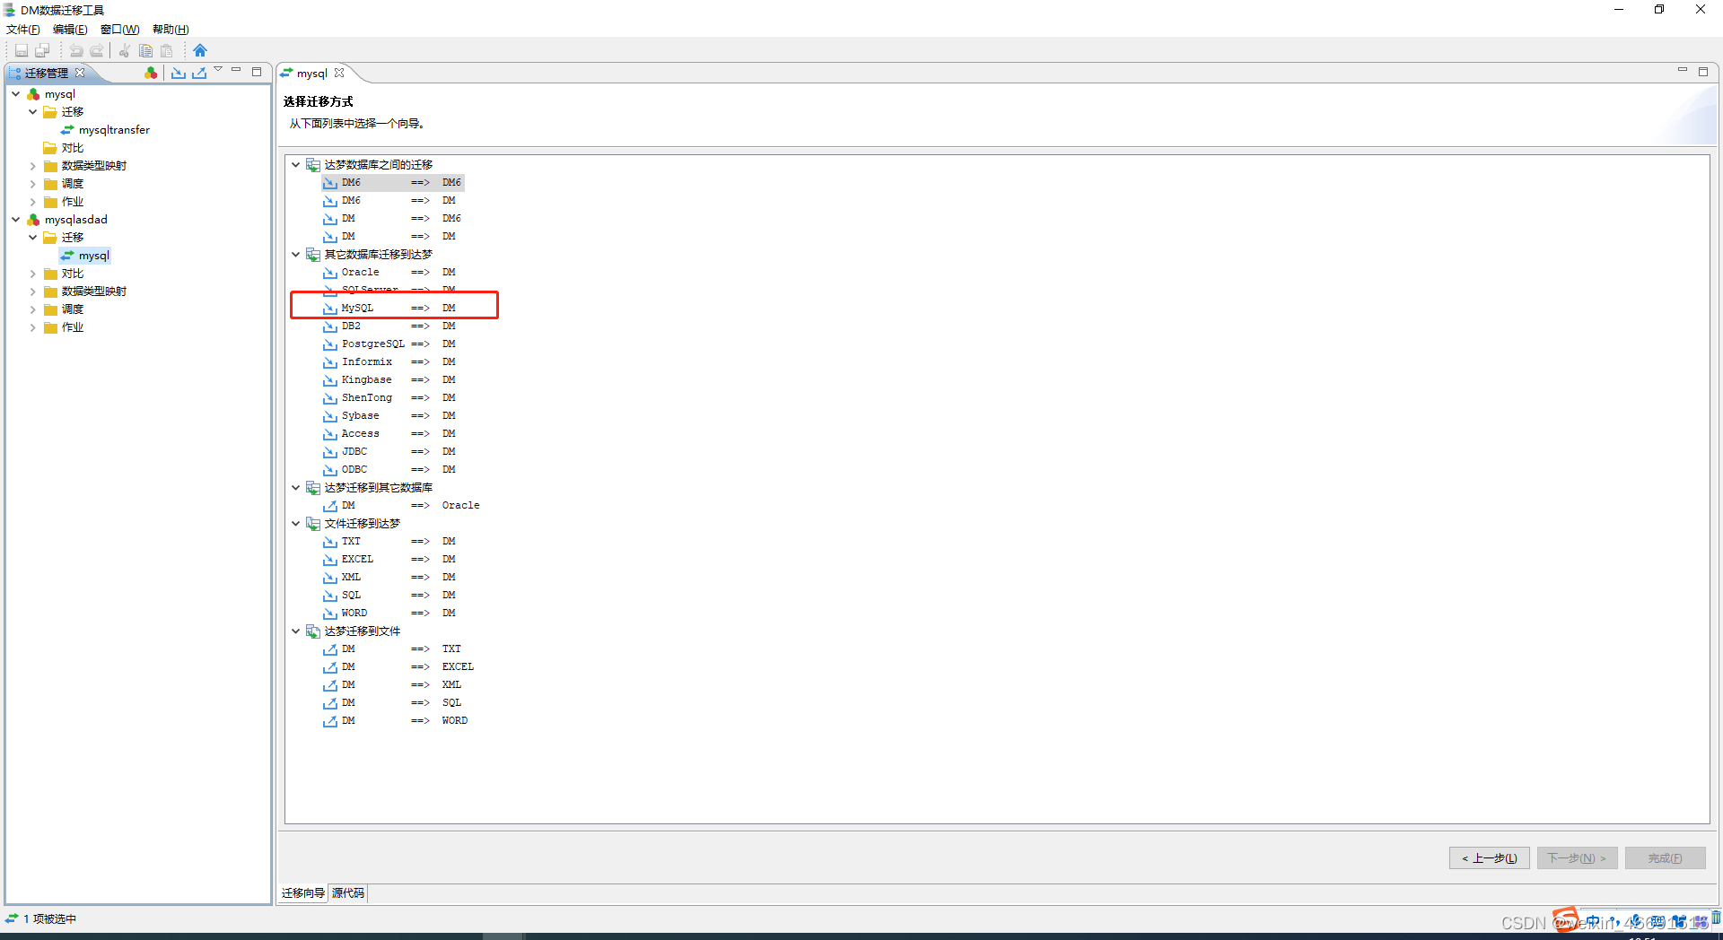This screenshot has width=1723, height=940.
Task: Open the 窗口(W) menu
Action: (x=119, y=30)
